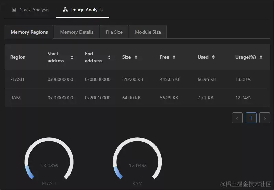This screenshot has width=274, height=190.
Task: Click the RAM label under gauge
Action: 138,183
